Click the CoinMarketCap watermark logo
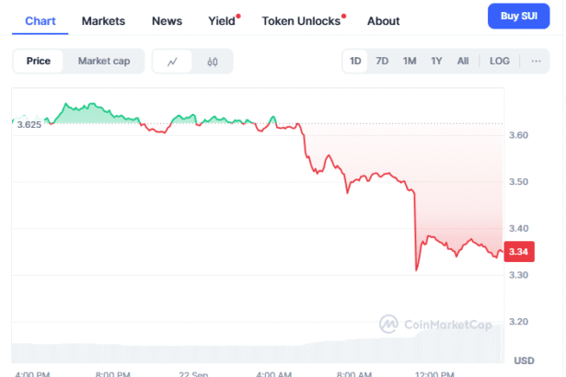 (x=440, y=324)
